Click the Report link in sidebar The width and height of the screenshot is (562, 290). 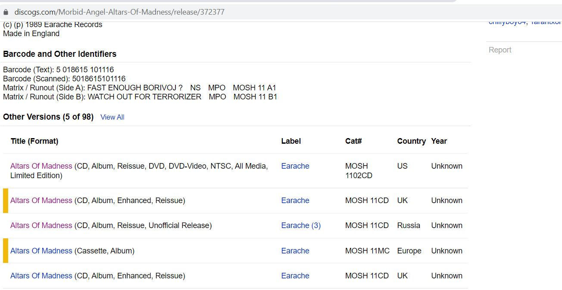pos(500,50)
